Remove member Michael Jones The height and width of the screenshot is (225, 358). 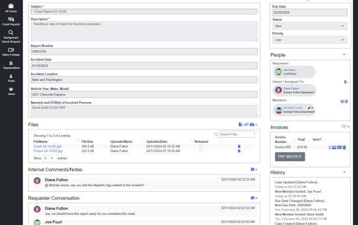pyautogui.click(x=312, y=108)
